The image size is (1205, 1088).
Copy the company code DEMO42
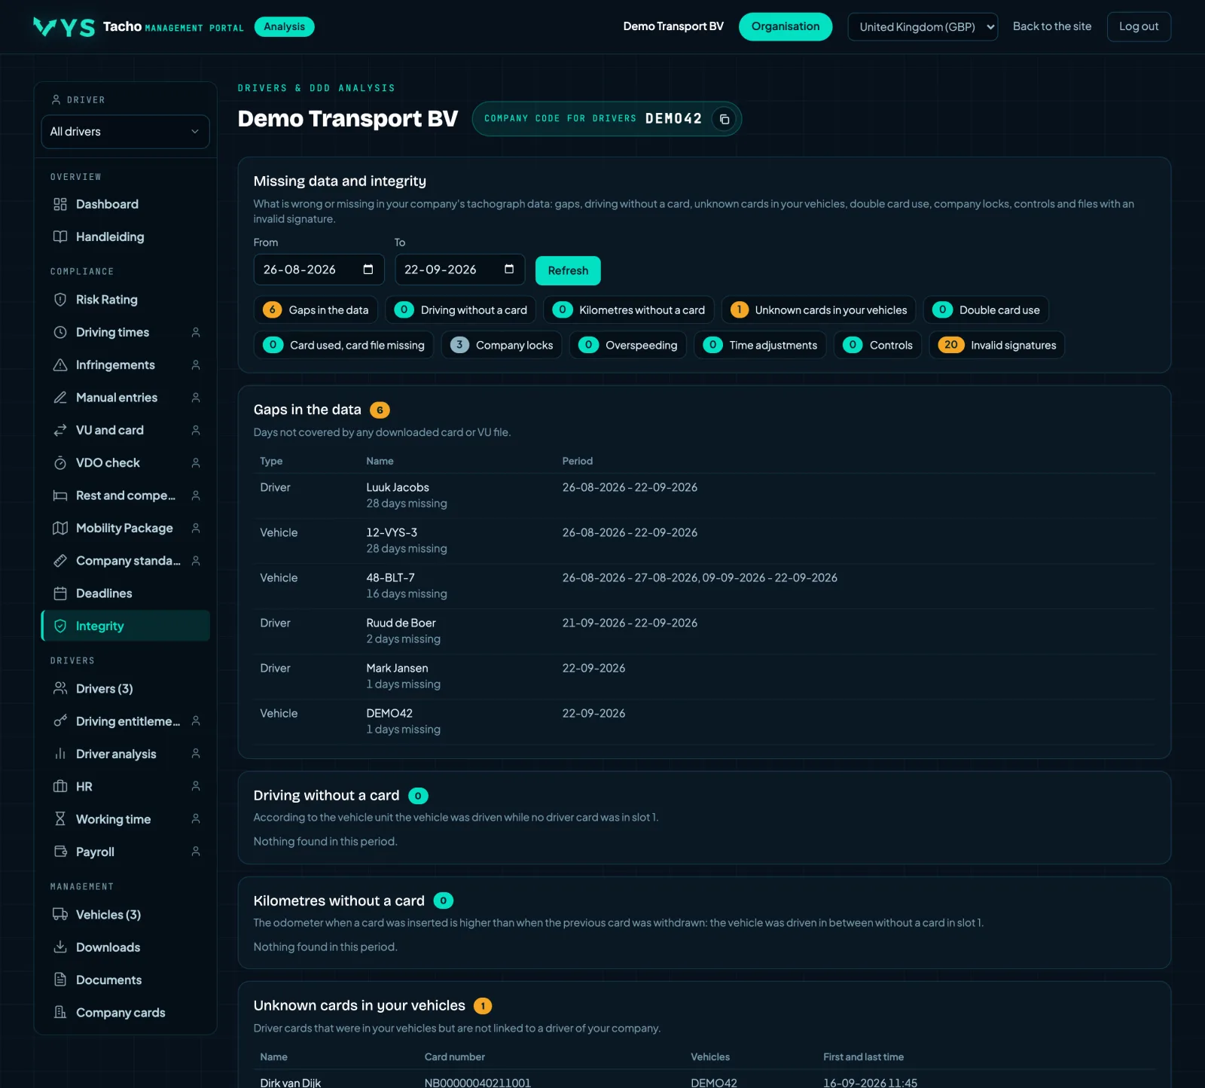724,119
